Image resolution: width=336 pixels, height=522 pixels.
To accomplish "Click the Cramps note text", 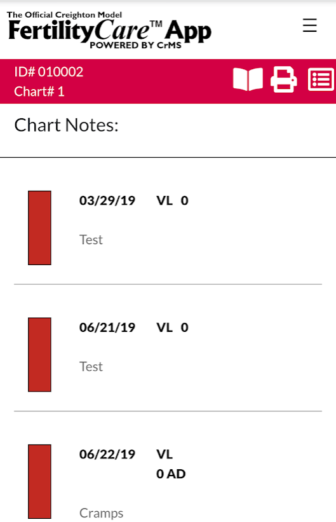I will coord(101,513).
